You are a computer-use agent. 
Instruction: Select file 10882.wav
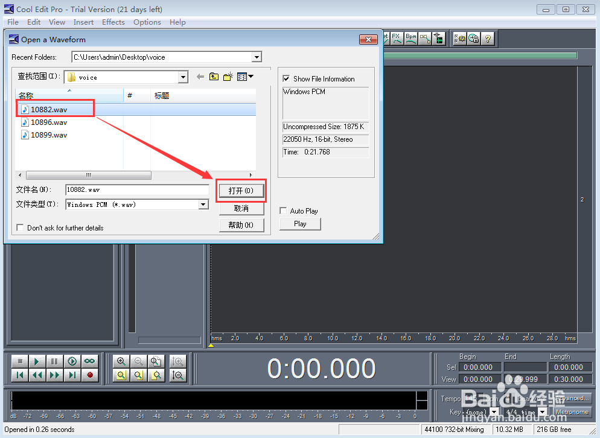click(49, 110)
